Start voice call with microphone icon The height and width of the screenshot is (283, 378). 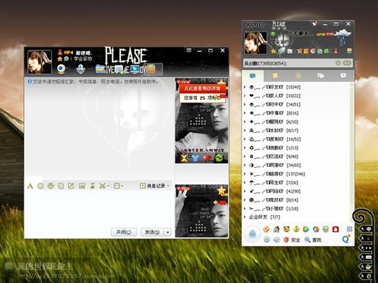pyautogui.click(x=81, y=69)
